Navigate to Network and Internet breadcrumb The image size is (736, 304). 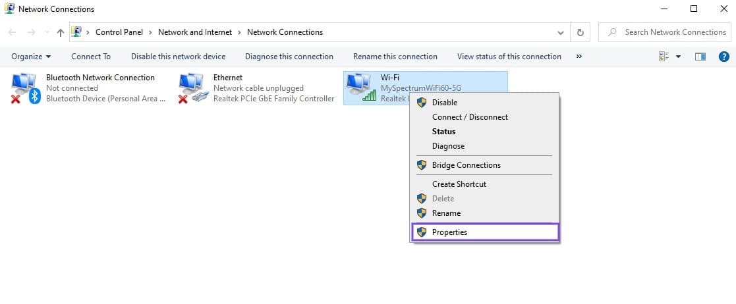(x=195, y=32)
